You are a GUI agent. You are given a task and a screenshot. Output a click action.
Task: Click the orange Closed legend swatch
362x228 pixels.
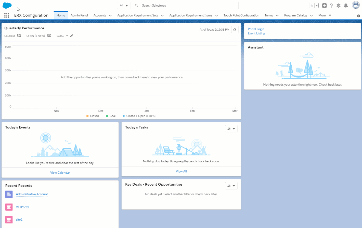pos(87,116)
